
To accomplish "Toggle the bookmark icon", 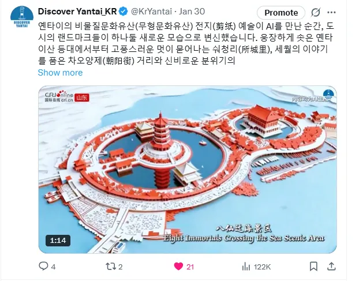I will click(313, 267).
